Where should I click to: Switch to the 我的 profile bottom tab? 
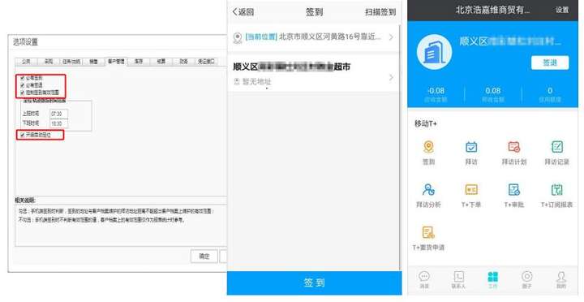pos(561,279)
